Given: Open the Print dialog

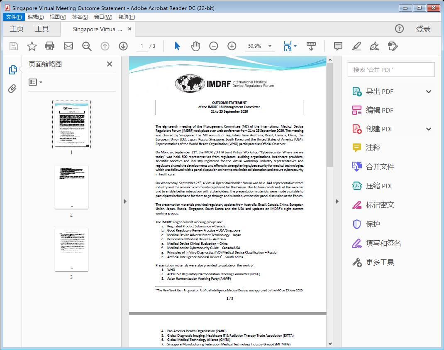Looking at the screenshot, I should coord(50,46).
